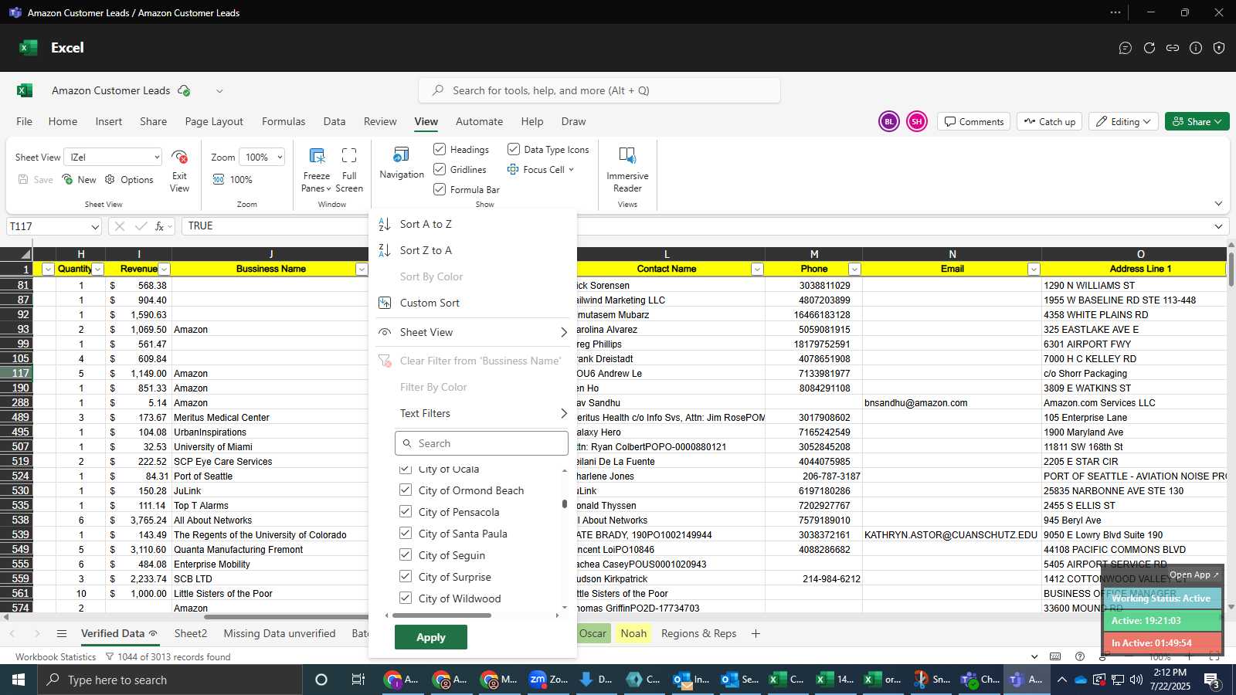
Task: Click the filter Search field
Action: click(x=481, y=443)
